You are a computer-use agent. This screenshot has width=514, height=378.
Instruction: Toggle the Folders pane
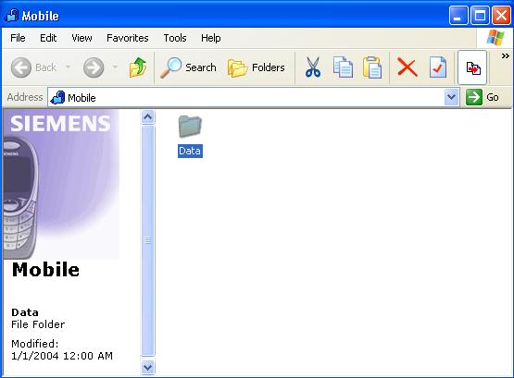point(257,67)
